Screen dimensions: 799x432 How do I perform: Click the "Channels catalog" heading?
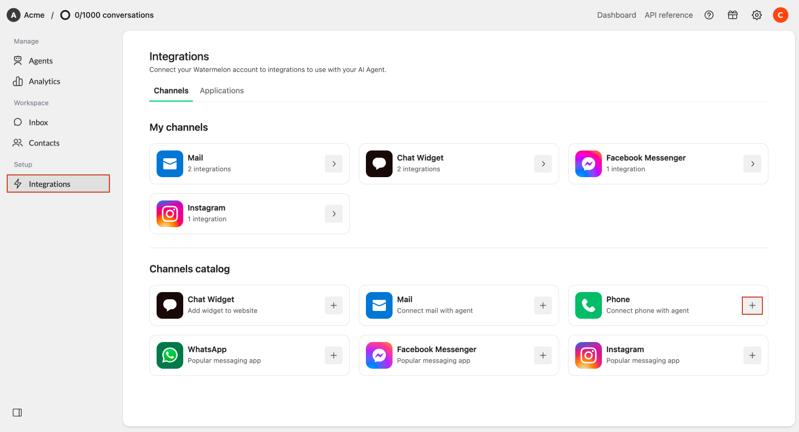pyautogui.click(x=189, y=269)
